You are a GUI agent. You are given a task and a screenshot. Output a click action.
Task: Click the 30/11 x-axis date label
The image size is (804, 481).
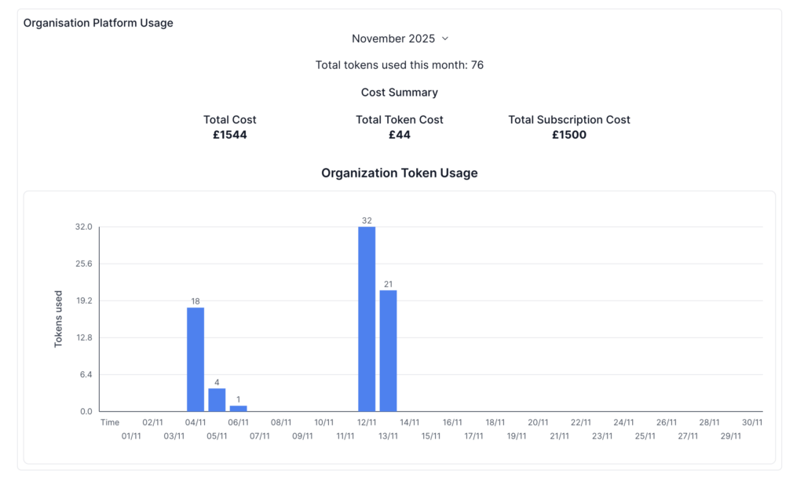pos(751,422)
